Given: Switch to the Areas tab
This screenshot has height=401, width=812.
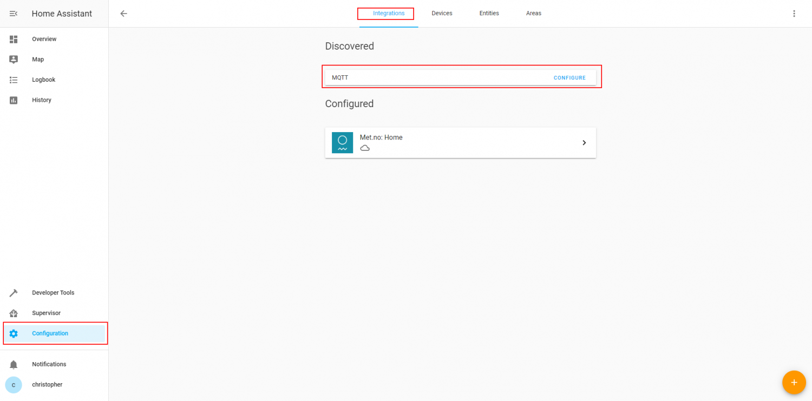Looking at the screenshot, I should (x=534, y=13).
